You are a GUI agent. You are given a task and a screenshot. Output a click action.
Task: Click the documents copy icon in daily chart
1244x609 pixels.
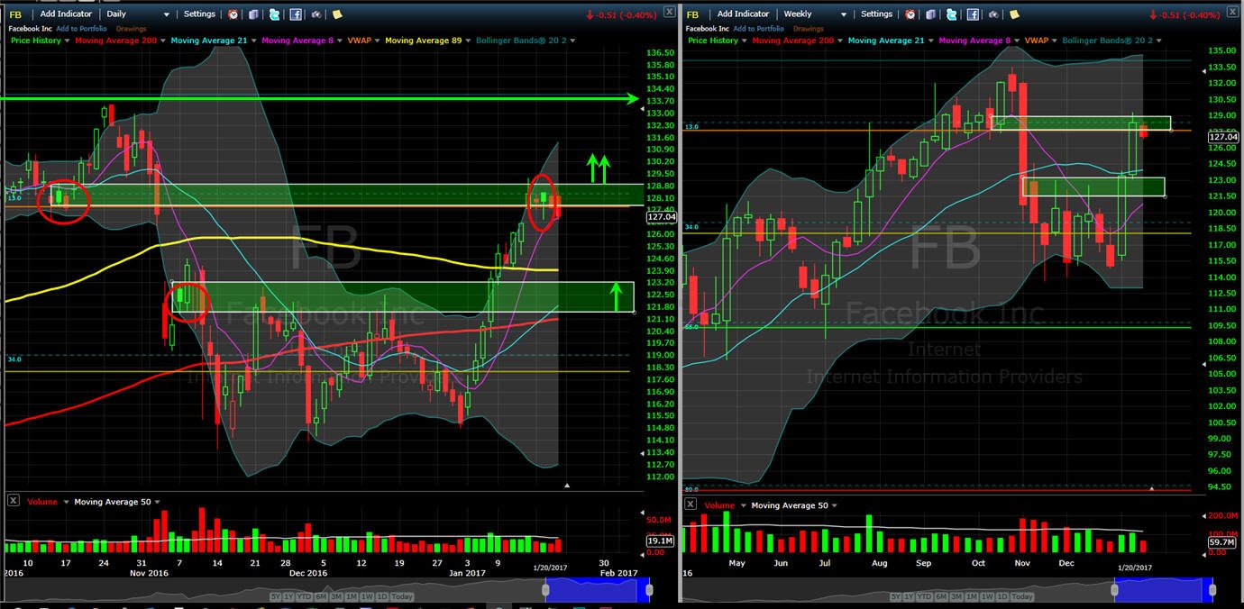coord(254,14)
